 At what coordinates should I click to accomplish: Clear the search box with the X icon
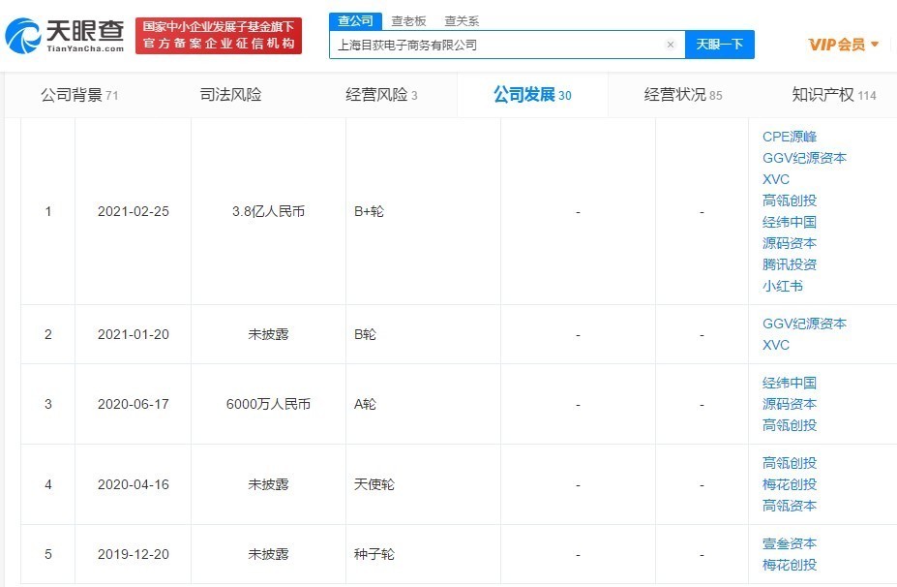(x=671, y=45)
